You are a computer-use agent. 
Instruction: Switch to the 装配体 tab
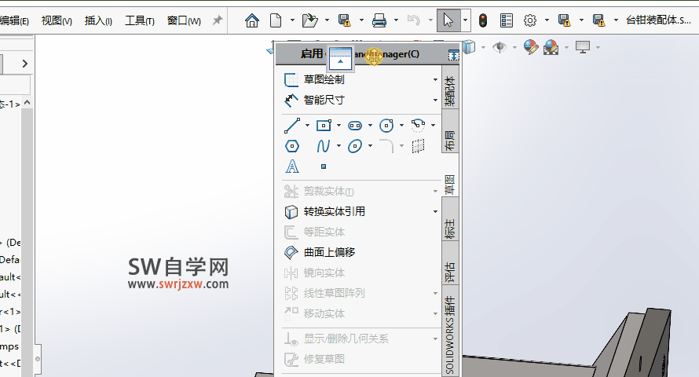450,90
